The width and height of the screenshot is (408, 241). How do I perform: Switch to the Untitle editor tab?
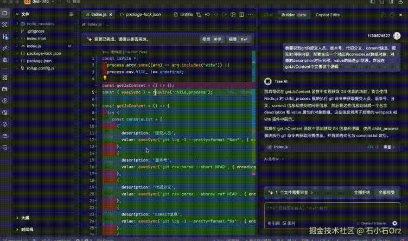pyautogui.click(x=183, y=15)
